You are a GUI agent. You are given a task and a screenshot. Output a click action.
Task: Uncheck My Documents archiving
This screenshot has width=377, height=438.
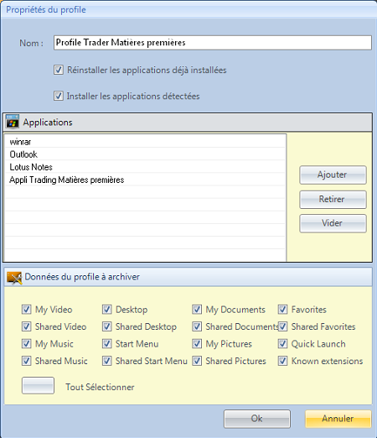pos(197,310)
